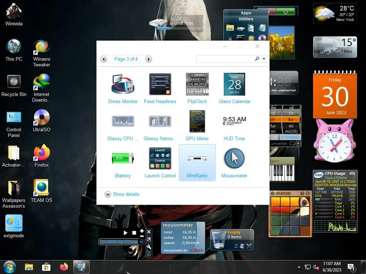Expand Show details chevron
366x274 pixels.
coord(108,194)
